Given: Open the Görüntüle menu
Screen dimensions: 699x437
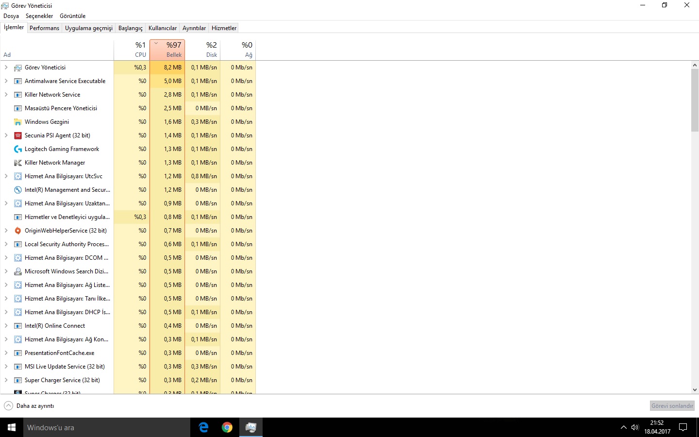Looking at the screenshot, I should coord(73,16).
